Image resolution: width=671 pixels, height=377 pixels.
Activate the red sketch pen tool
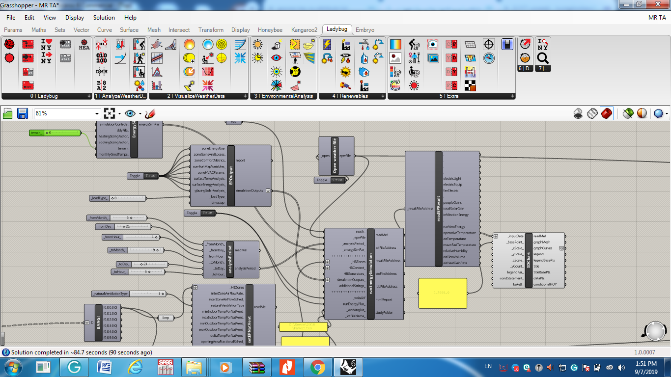(x=150, y=113)
